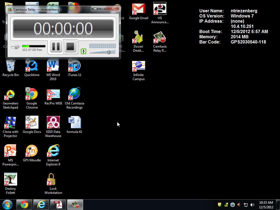Pause the Camtasia Relay recording
Screen dimensions: 280x210
pos(56,46)
